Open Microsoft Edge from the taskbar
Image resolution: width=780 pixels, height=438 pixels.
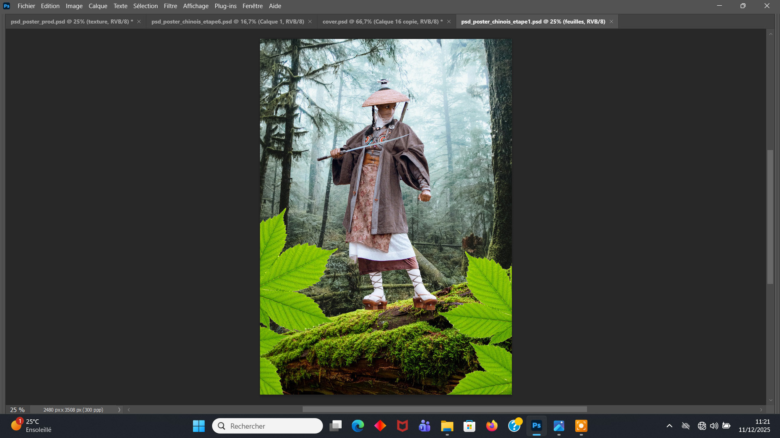point(358,426)
